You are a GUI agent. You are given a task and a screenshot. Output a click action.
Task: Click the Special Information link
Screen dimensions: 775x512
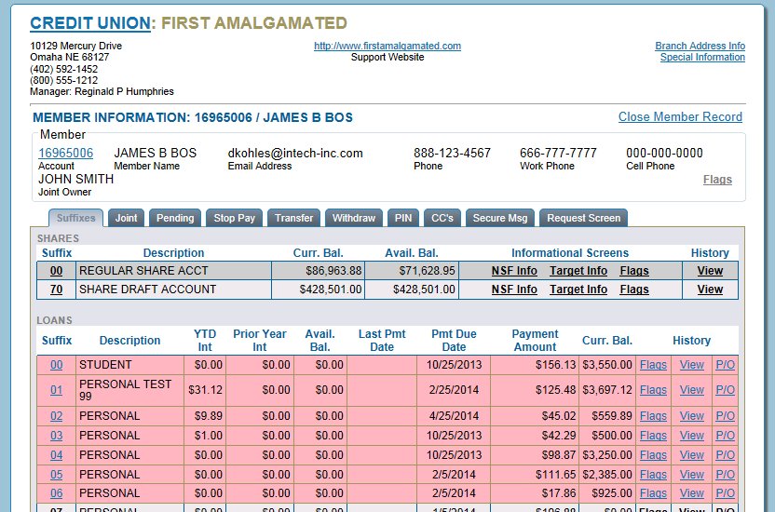tap(702, 57)
